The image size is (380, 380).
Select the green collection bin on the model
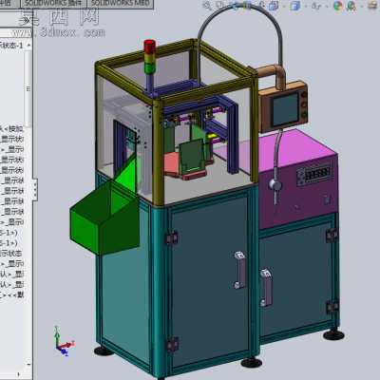tap(104, 217)
